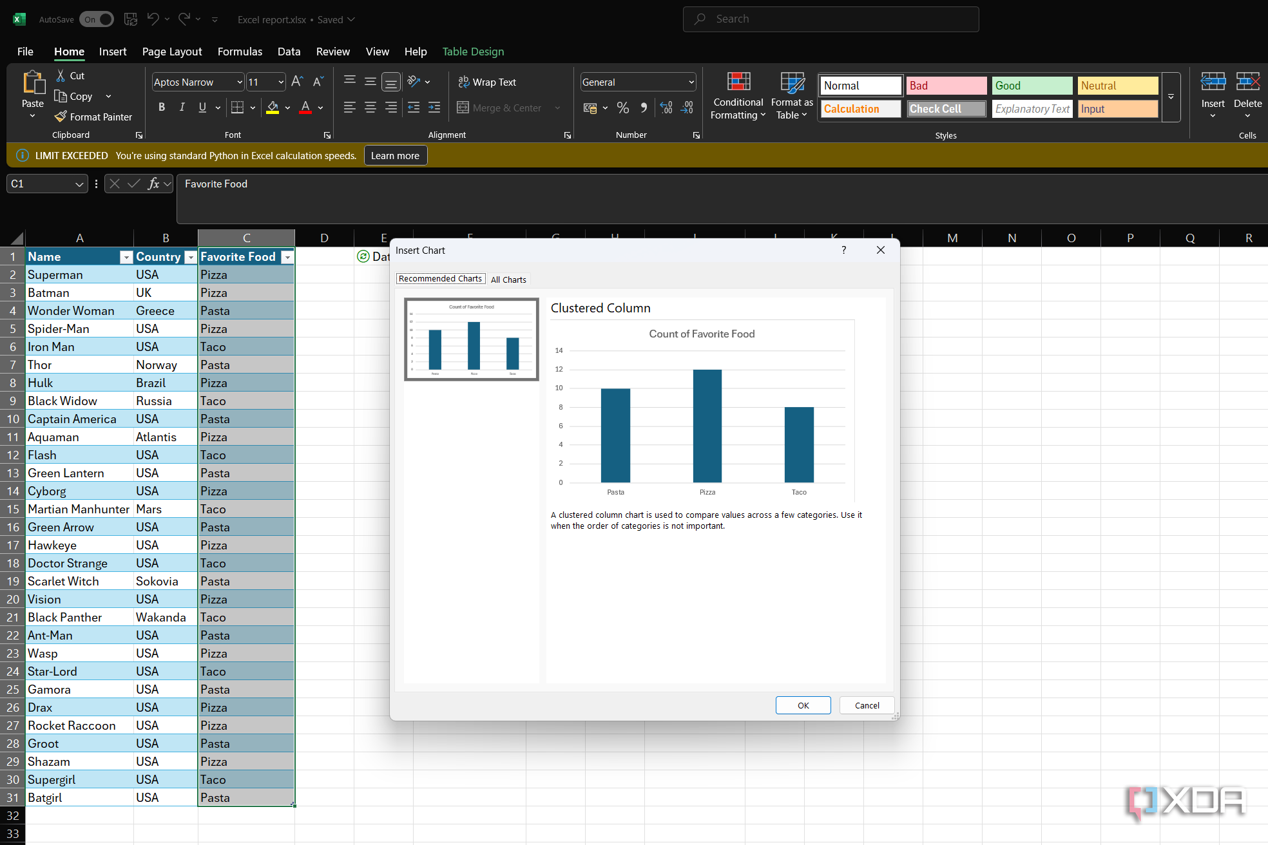Click the Wrap Text icon
This screenshot has height=845, width=1268.
pyautogui.click(x=464, y=82)
